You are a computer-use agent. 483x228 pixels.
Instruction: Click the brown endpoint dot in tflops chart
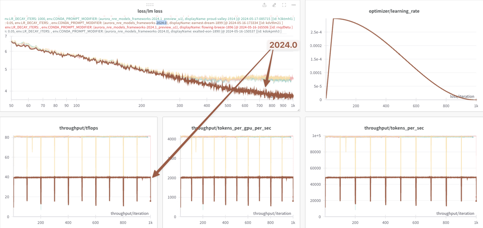[x=151, y=201]
